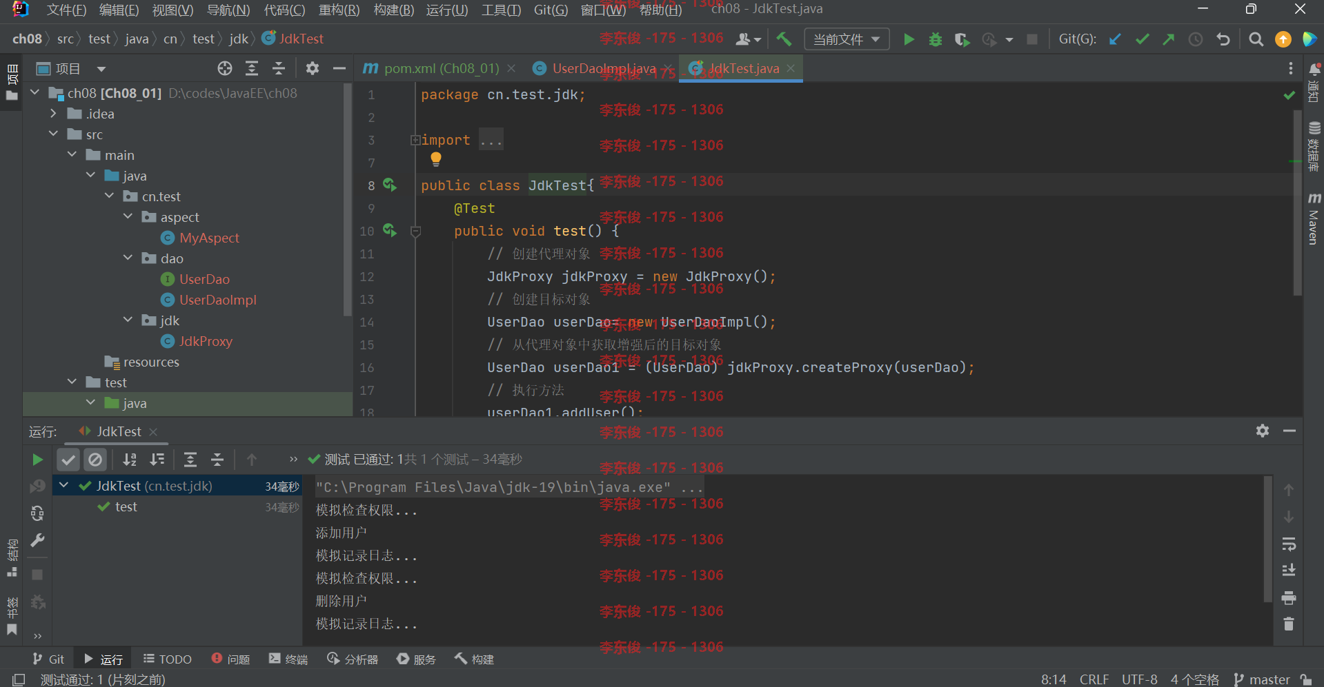The height and width of the screenshot is (687, 1324).
Task: Open project panel settings gear
Action: click(313, 68)
